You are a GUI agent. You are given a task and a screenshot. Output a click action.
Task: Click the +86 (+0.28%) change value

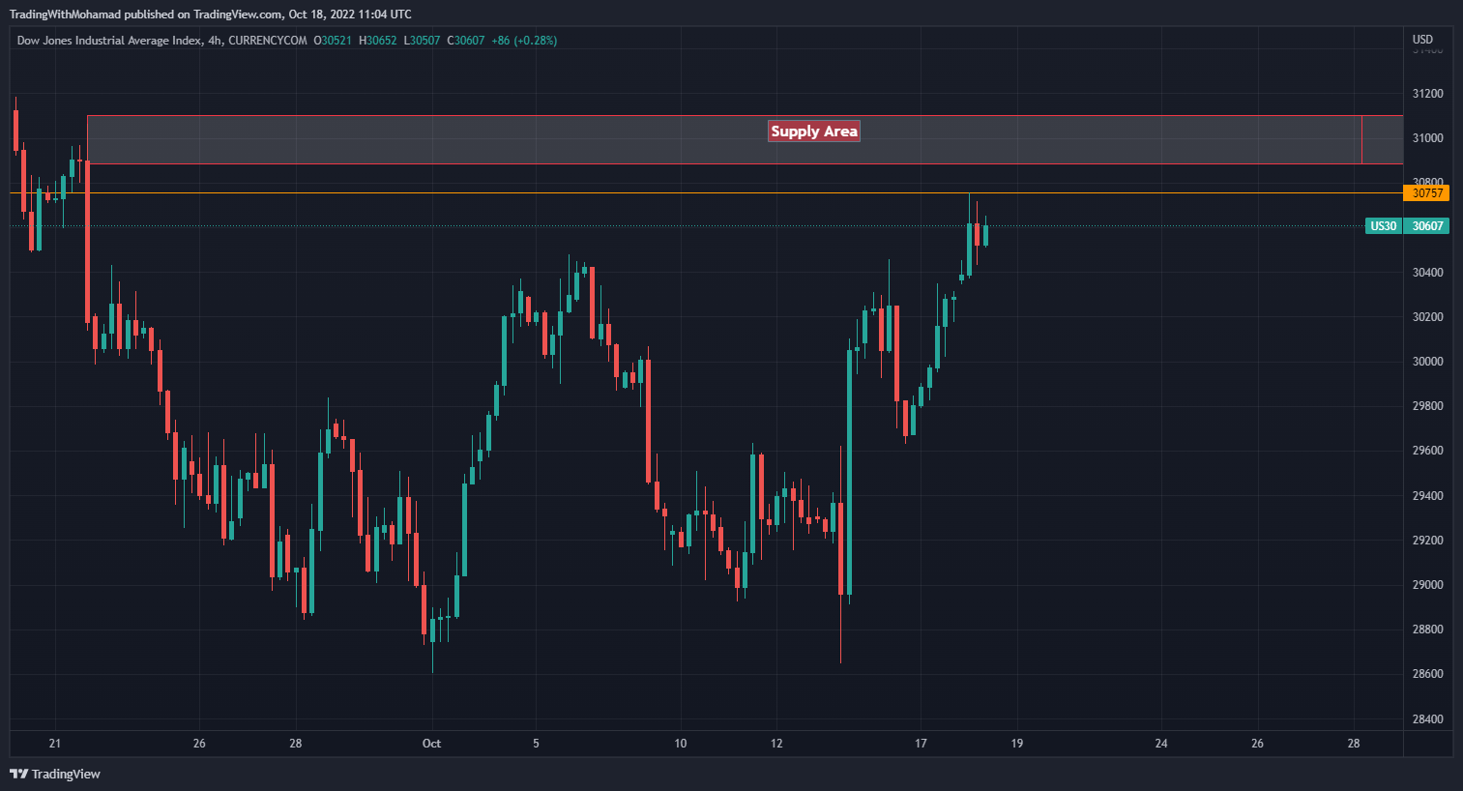coord(524,41)
